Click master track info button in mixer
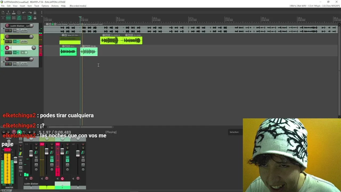 [21, 175]
